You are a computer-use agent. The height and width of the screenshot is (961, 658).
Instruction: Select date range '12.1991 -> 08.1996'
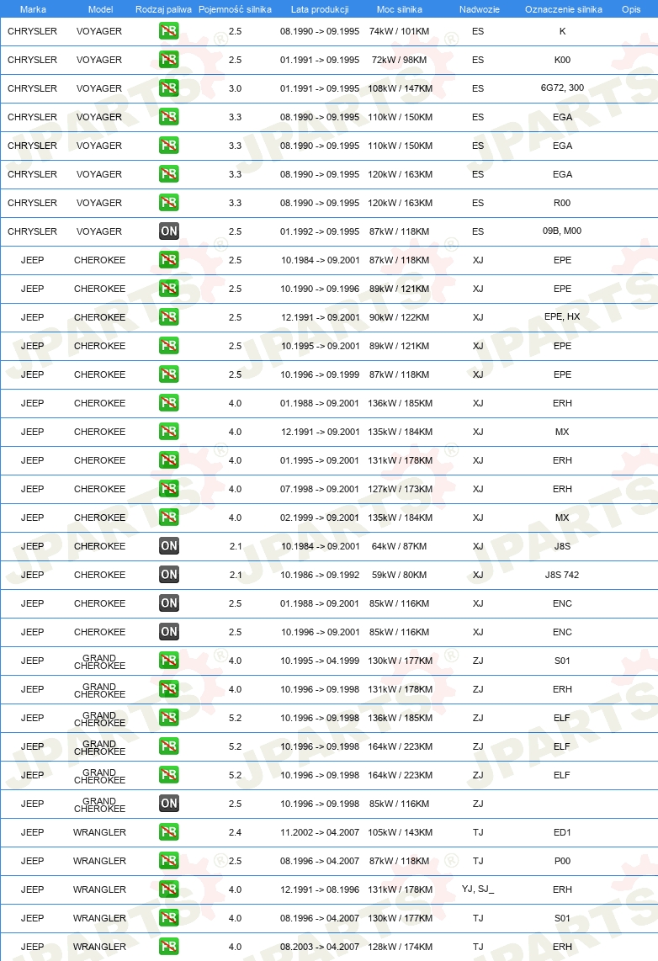tap(320, 889)
